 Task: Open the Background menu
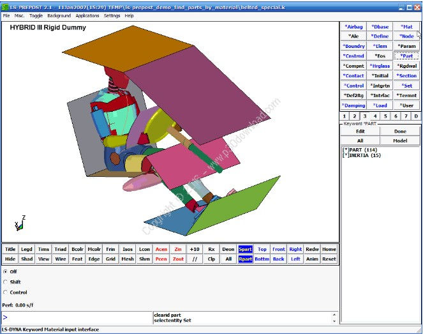[x=59, y=16]
